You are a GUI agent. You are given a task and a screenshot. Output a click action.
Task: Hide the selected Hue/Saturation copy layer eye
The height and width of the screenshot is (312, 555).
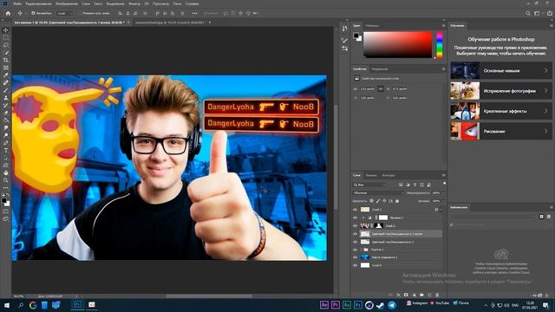[x=355, y=234]
